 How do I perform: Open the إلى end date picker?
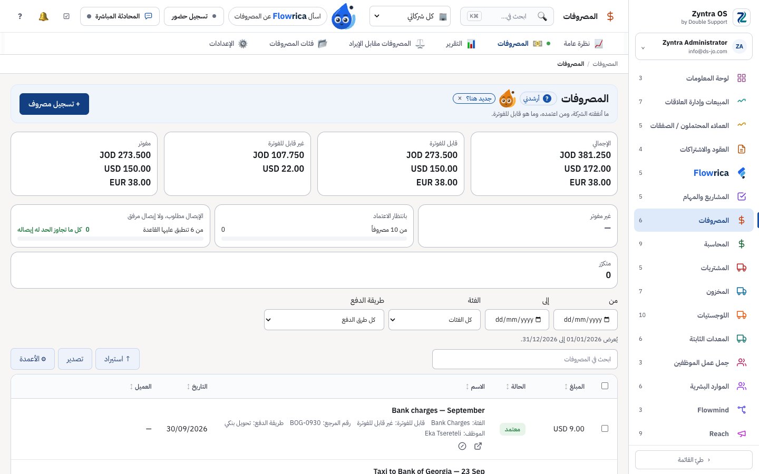point(517,320)
